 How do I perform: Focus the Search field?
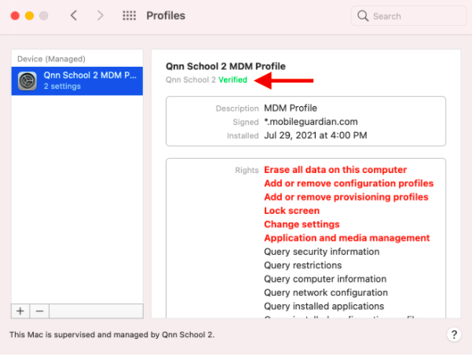click(x=409, y=16)
